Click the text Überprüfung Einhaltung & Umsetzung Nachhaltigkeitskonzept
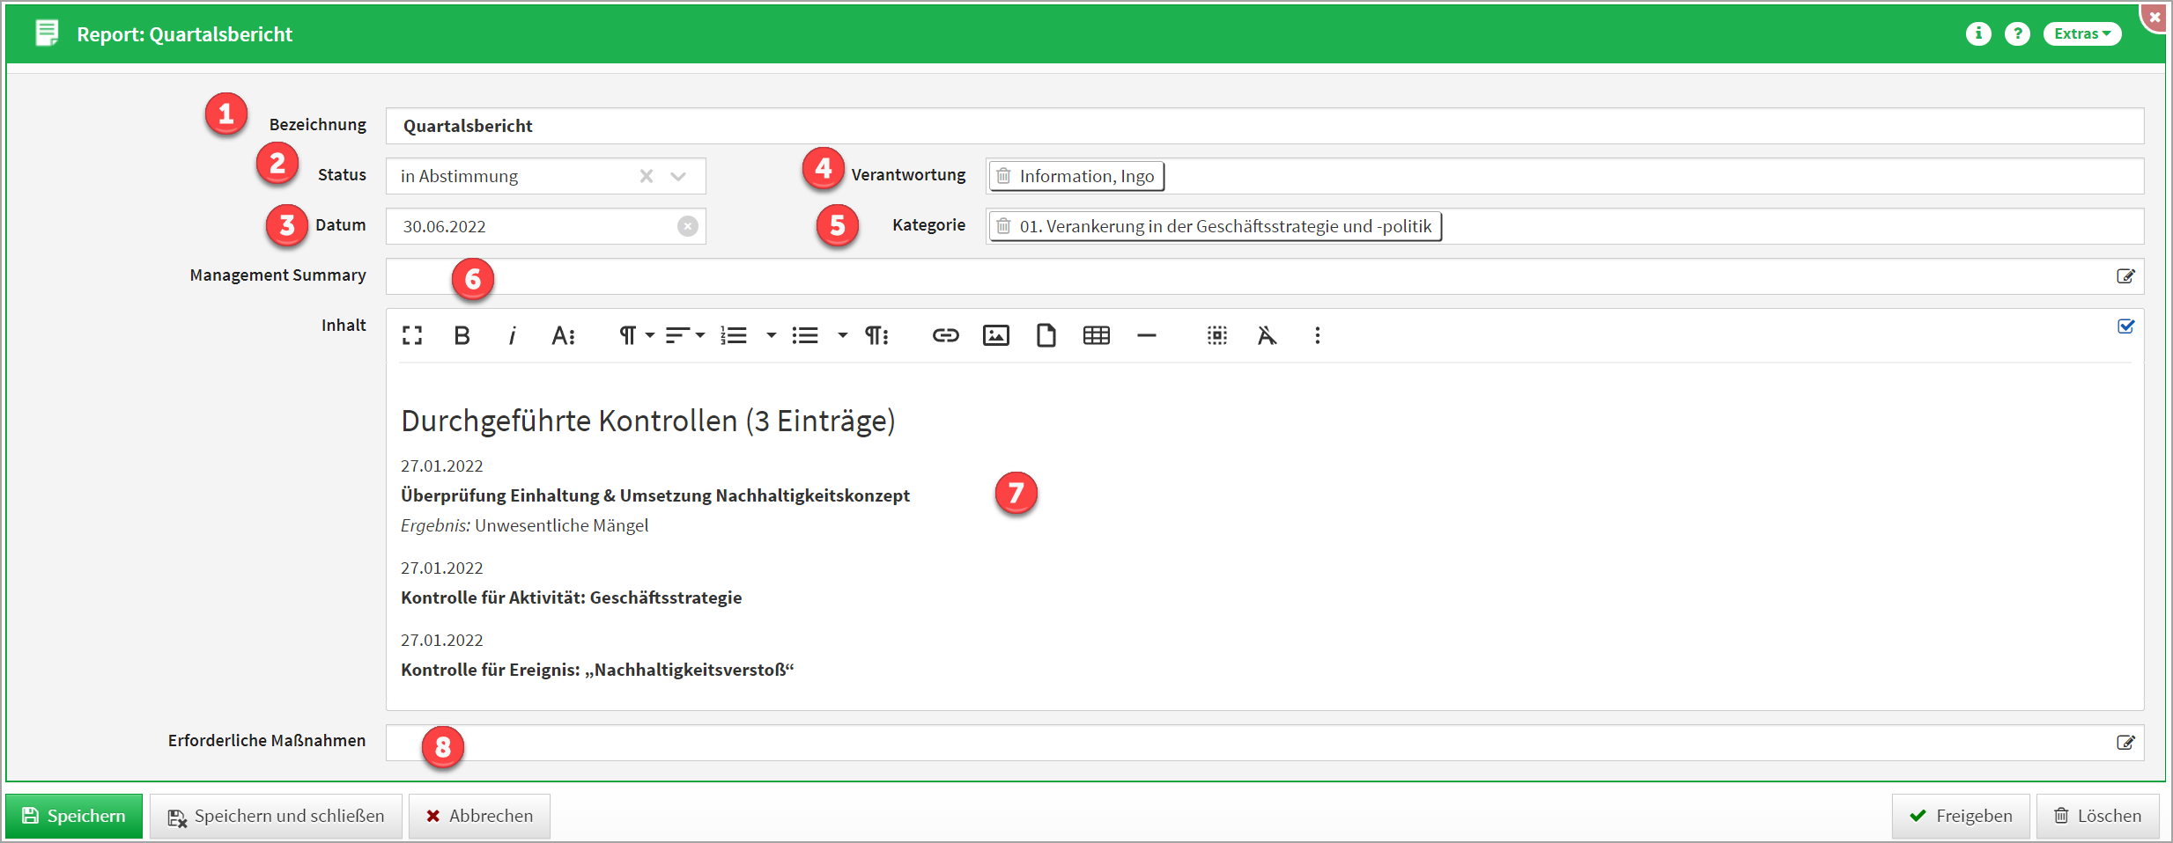The image size is (2173, 843). 655,495
